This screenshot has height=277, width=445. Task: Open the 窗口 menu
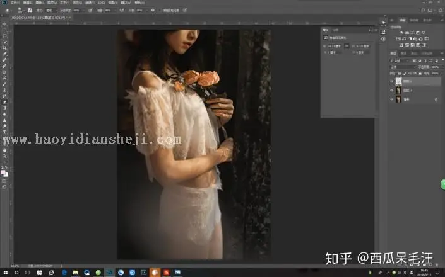coord(126,3)
